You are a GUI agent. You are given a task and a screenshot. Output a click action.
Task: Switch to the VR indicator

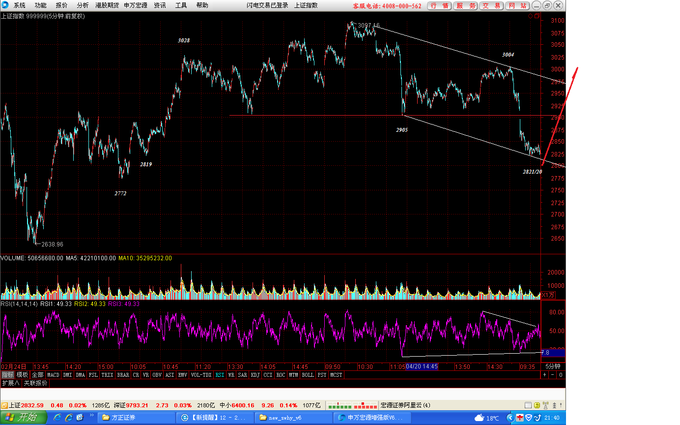[145, 375]
